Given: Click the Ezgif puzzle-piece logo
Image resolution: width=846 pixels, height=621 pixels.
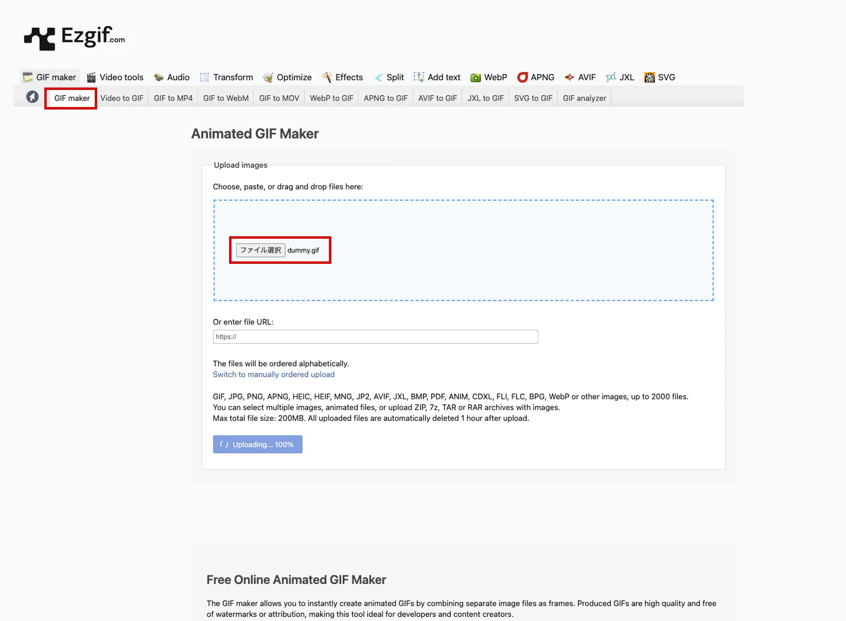Looking at the screenshot, I should coord(40,39).
